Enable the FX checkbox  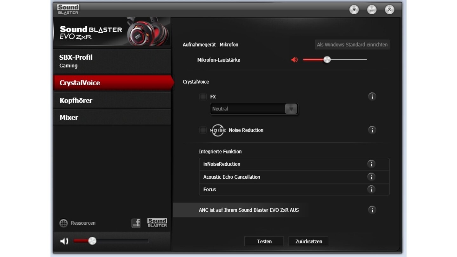coord(203,96)
